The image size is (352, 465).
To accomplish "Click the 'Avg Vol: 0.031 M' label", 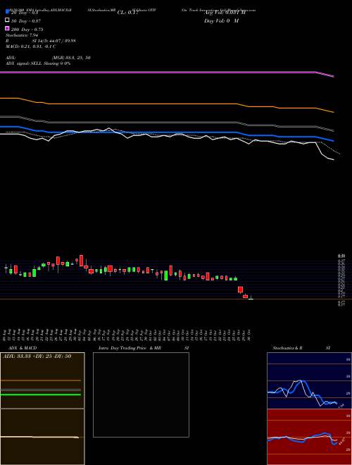I will coord(225,13).
